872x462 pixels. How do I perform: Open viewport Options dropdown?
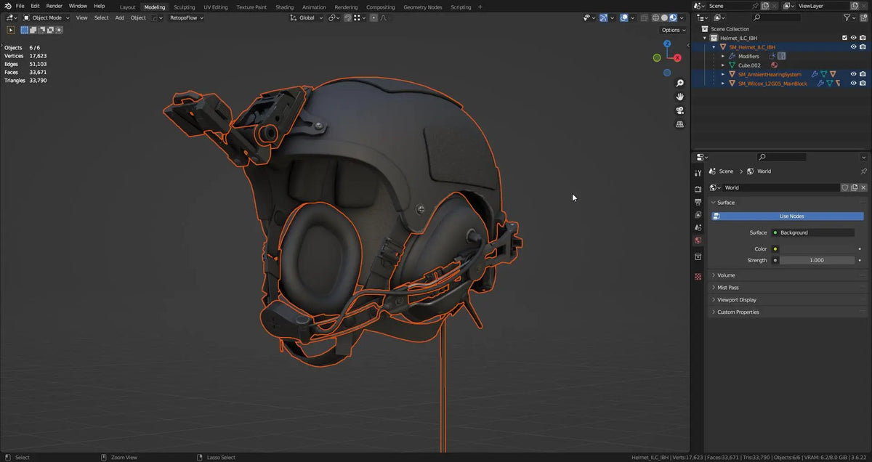pyautogui.click(x=674, y=30)
